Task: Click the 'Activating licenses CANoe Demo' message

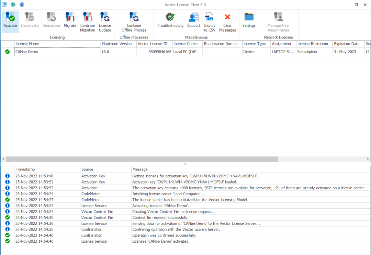Action: [x=162, y=206]
